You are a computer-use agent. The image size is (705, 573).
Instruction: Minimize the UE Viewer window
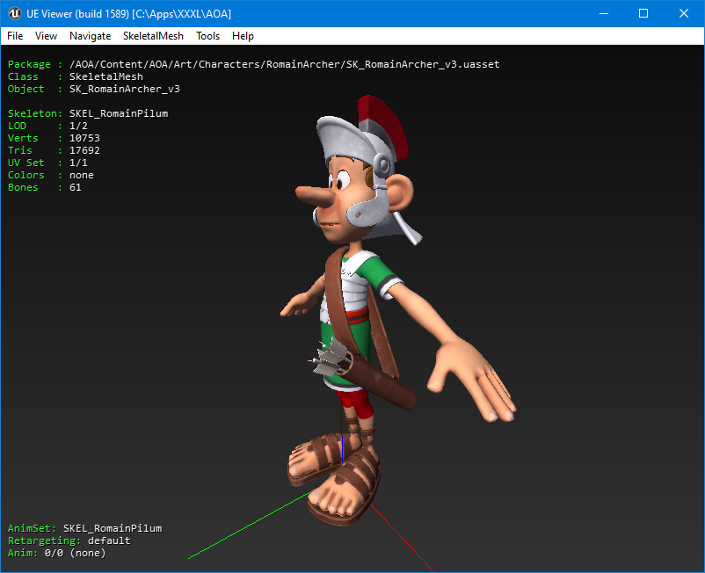click(x=604, y=13)
